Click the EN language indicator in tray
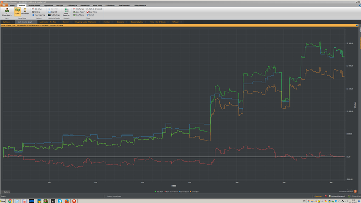Viewport: 361px width, 203px height. click(304, 201)
